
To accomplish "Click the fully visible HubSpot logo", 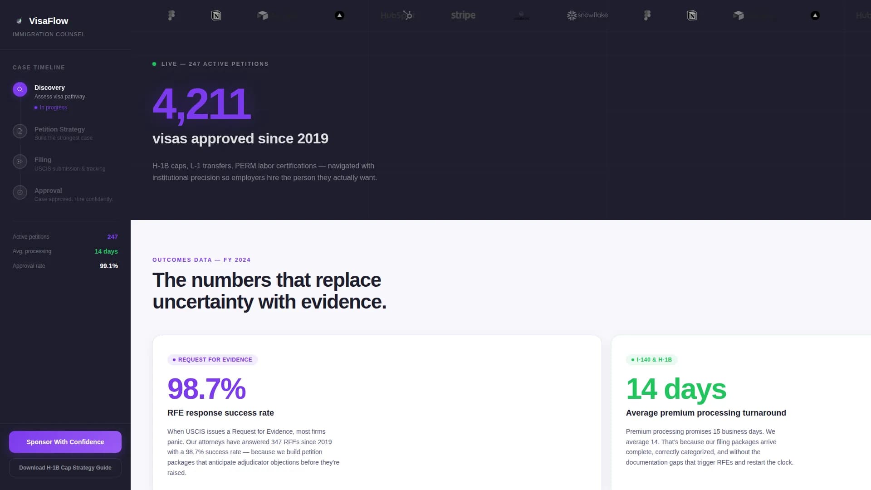I will (x=397, y=15).
